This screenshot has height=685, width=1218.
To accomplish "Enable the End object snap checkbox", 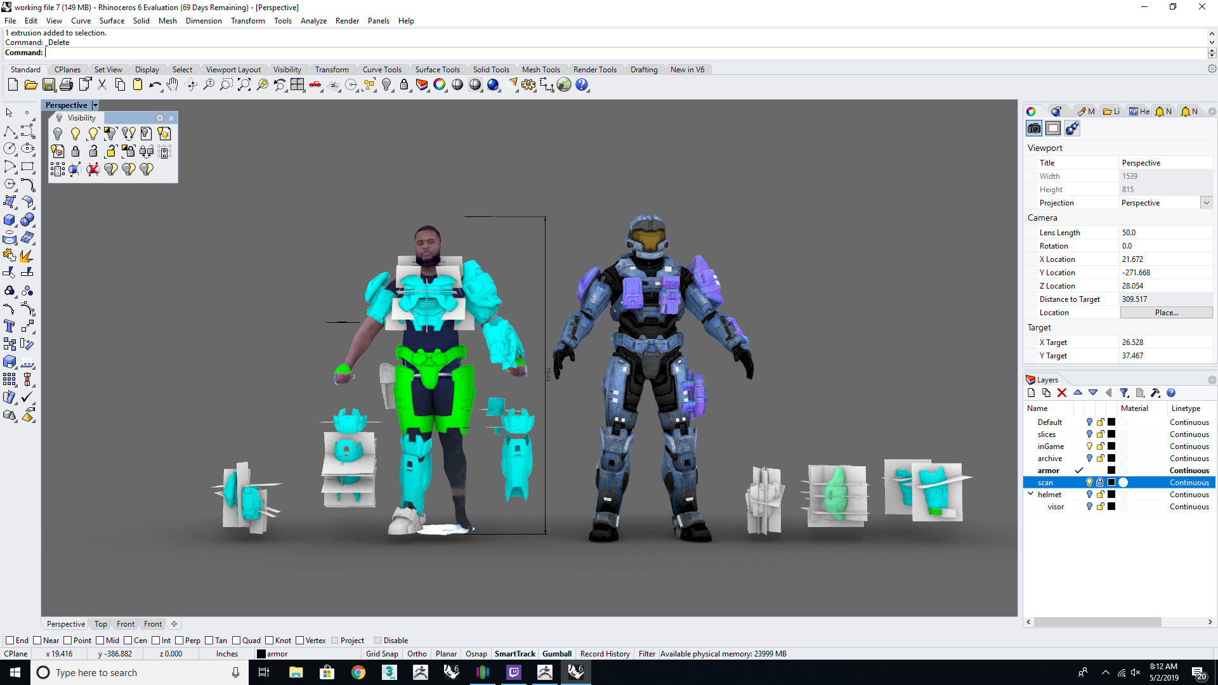I will (10, 641).
